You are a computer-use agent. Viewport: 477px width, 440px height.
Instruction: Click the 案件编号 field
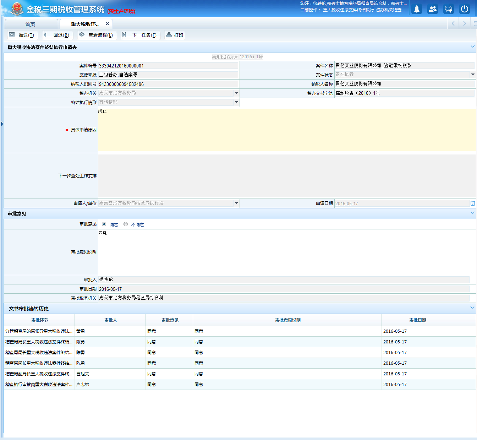[168, 66]
